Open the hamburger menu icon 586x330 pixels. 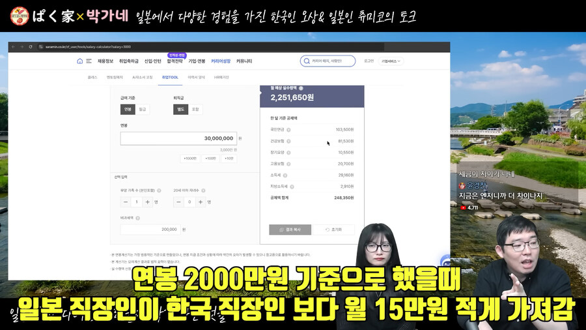pos(89,61)
